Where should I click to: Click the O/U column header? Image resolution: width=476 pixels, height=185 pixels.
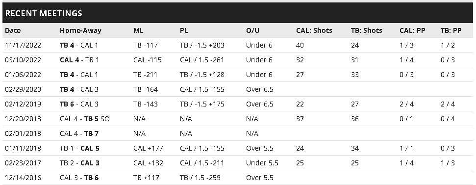click(x=252, y=30)
